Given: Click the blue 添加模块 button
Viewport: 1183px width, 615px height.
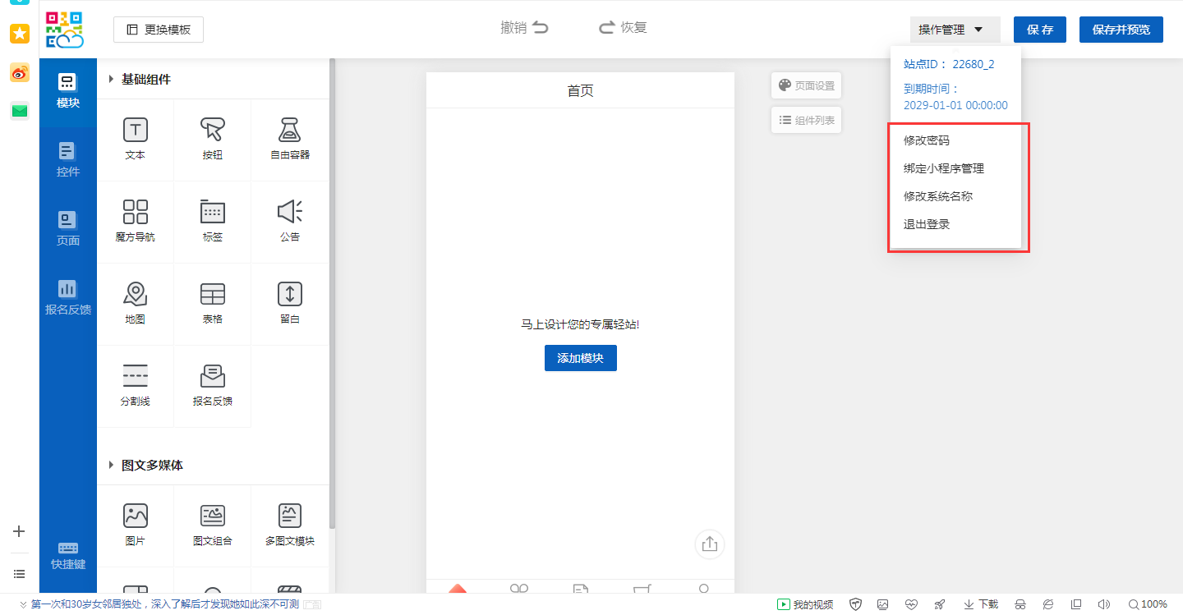Looking at the screenshot, I should pyautogui.click(x=580, y=358).
